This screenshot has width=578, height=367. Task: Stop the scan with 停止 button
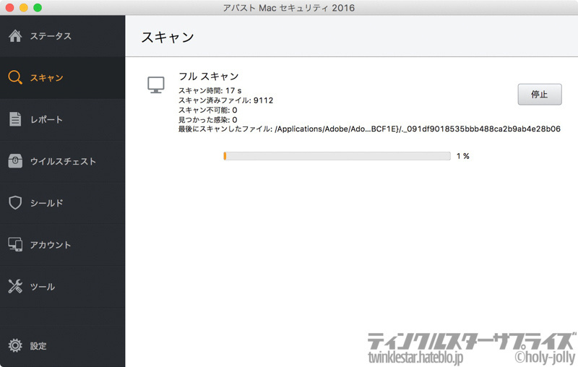coord(540,95)
